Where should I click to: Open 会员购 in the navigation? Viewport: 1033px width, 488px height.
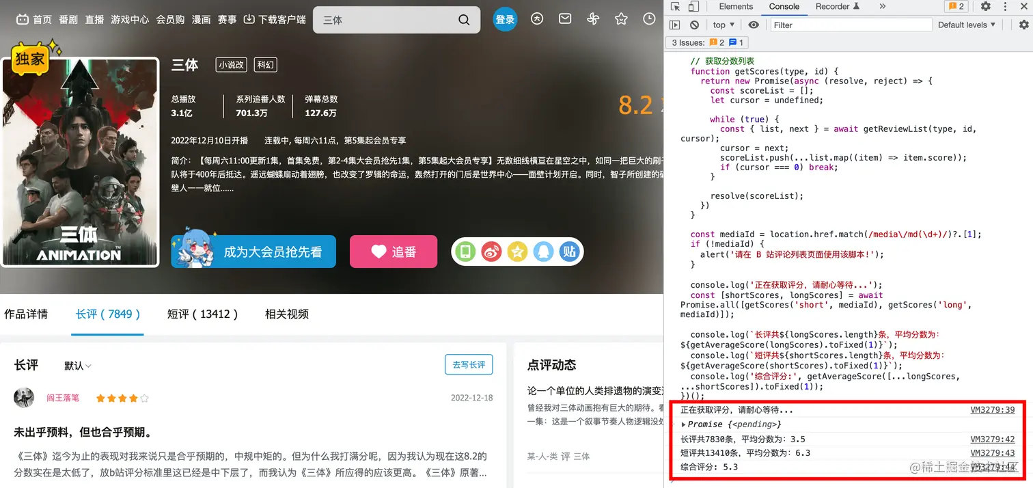point(170,19)
